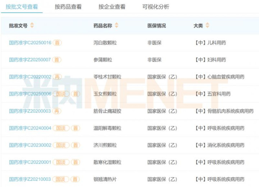Select drug name 参蒲颗粒
This screenshot has height=187, width=259.
point(103,60)
